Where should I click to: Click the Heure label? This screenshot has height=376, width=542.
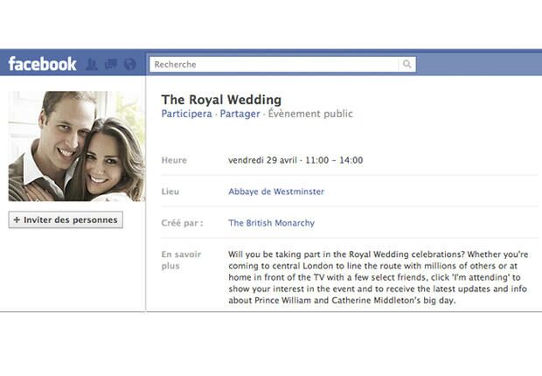coord(174,160)
